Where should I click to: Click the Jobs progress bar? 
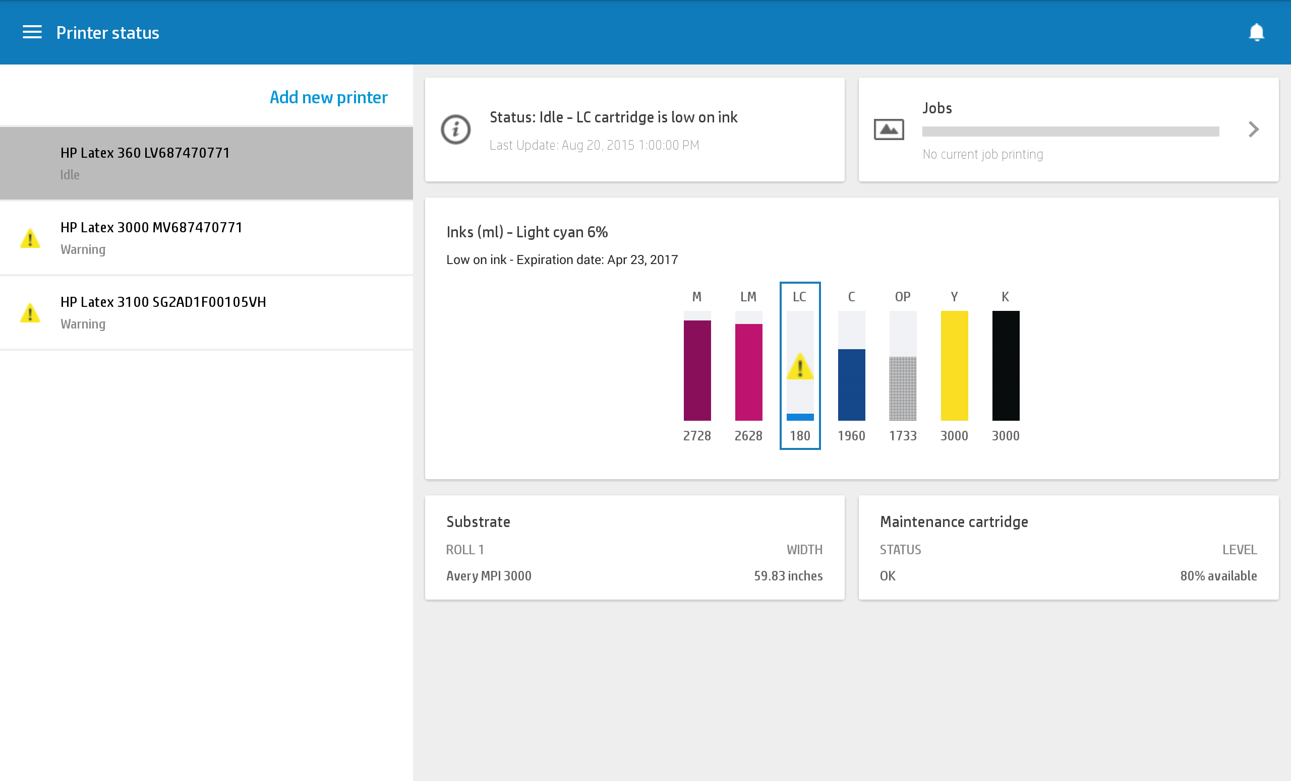[1071, 132]
